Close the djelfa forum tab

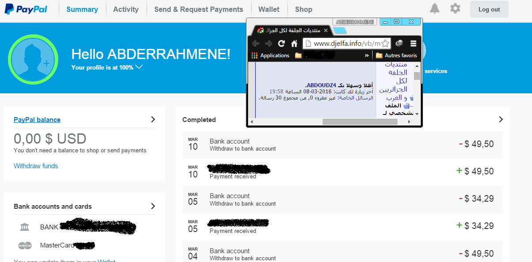[x=326, y=30]
